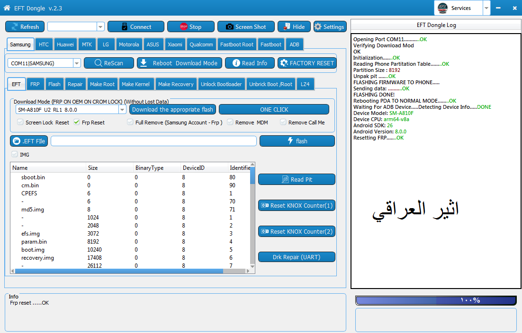522x333 pixels.
Task: Open the MTK tab
Action: tap(87, 44)
